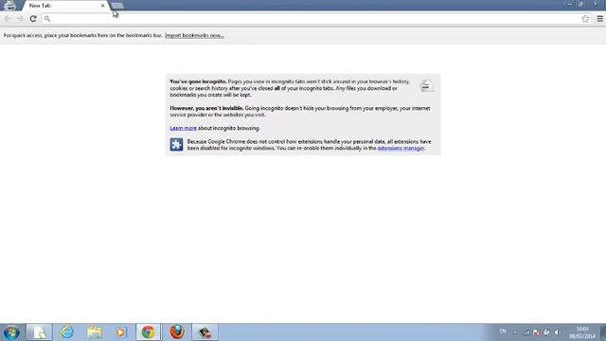Bookmark this page with the star icon
This screenshot has width=606, height=341.
point(585,19)
